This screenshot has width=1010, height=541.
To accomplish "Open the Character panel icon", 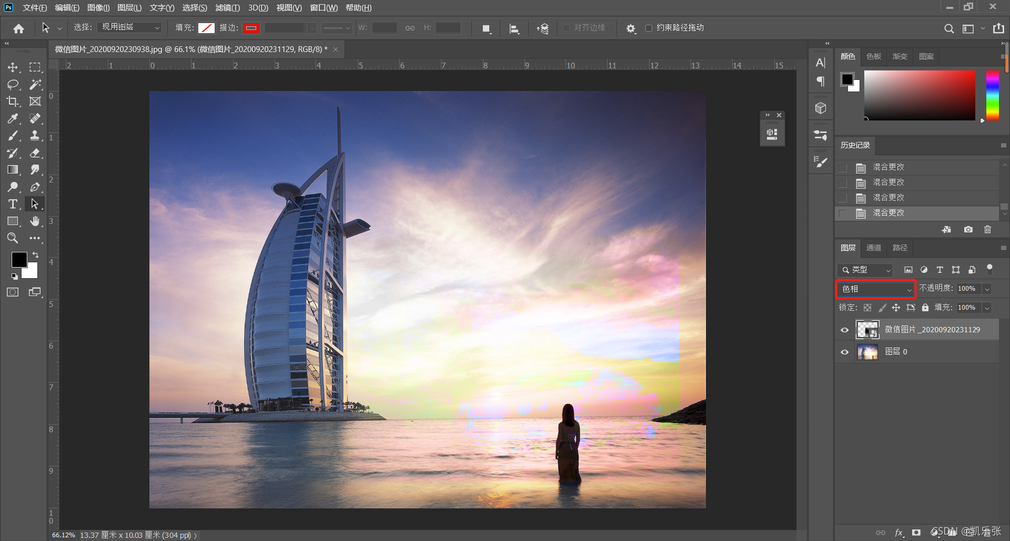I will point(821,63).
